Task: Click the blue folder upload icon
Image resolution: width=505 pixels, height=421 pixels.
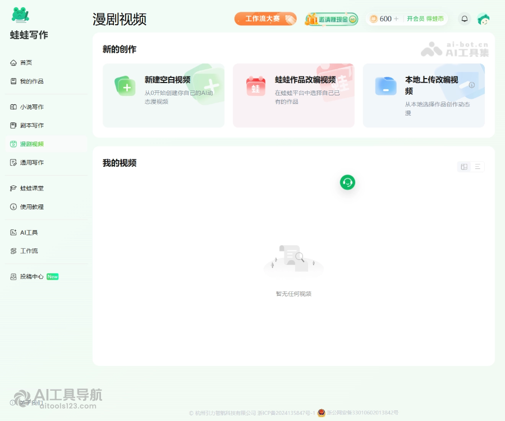Action: click(386, 86)
